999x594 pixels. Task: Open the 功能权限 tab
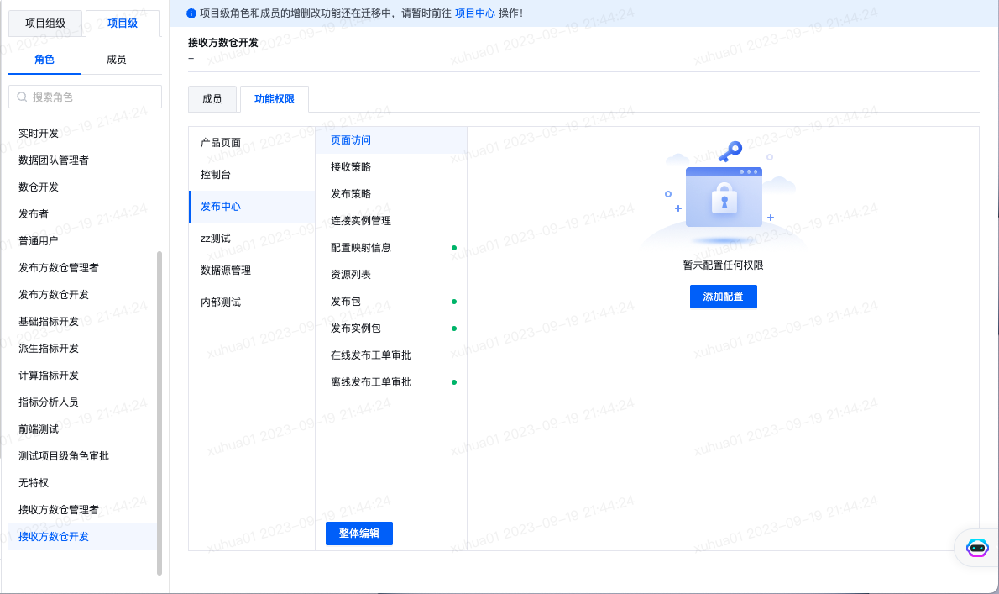(275, 99)
